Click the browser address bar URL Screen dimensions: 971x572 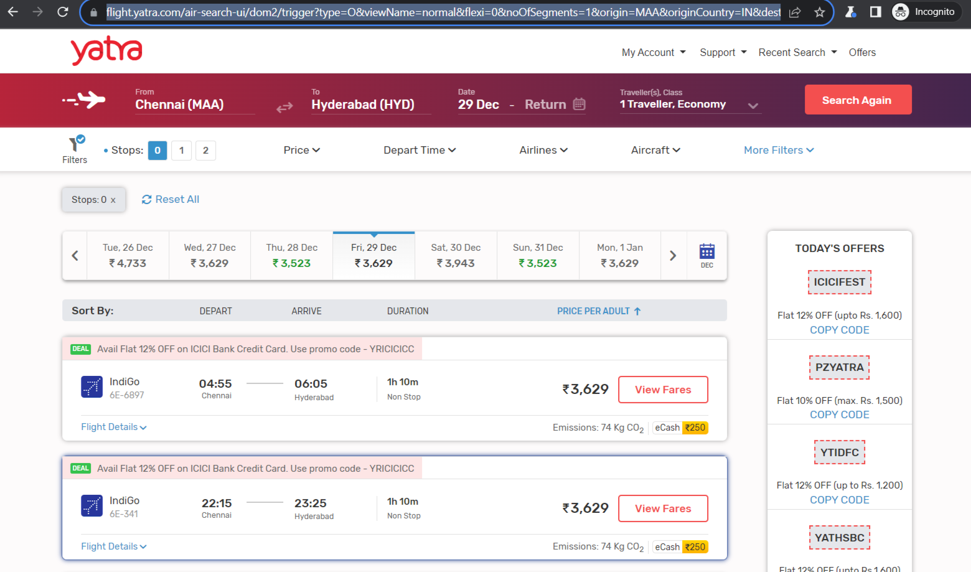443,12
